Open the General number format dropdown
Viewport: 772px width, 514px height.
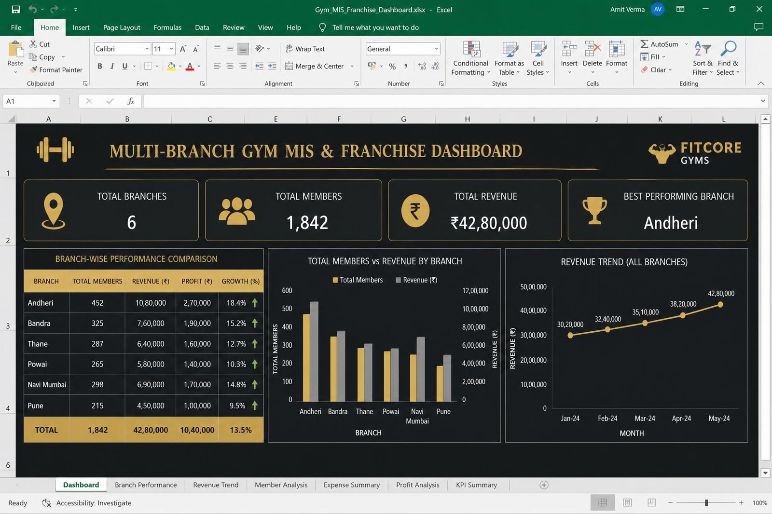pos(436,49)
